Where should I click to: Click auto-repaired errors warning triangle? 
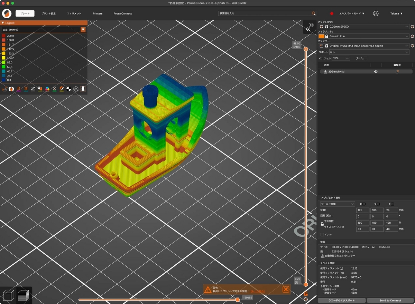point(323,256)
